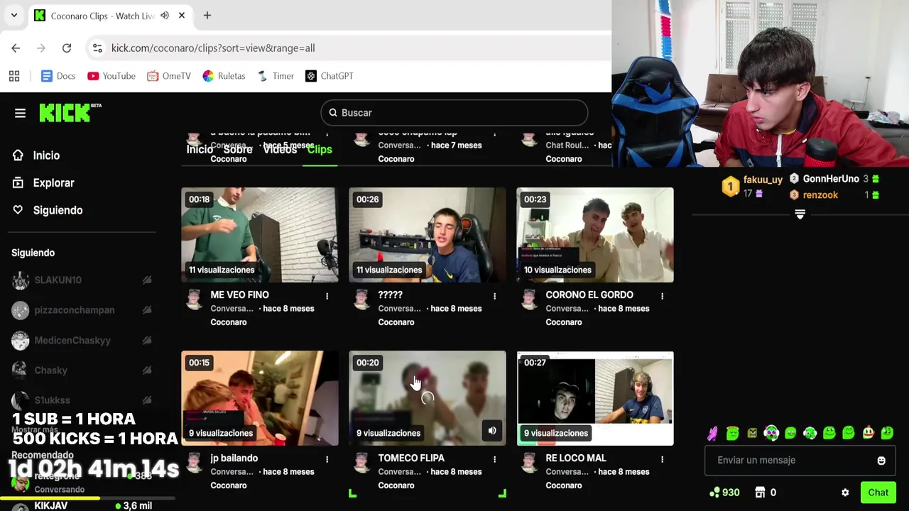Screen dimensions: 909x511
Task: Play the CORONO EL GORDO clip thumbnail
Action: point(595,235)
